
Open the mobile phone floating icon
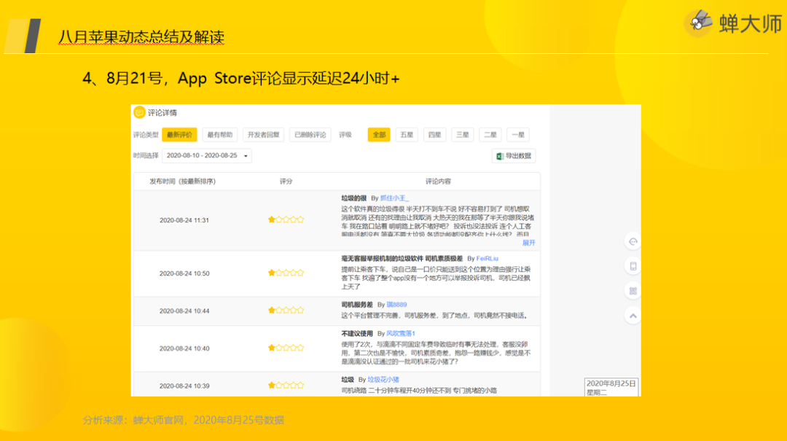(x=633, y=266)
